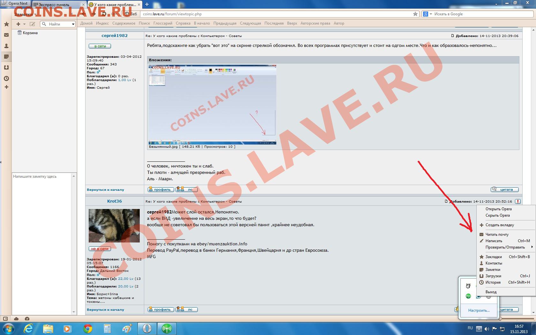Add a new panel with sidebar plus
Viewport: 536px width, 335px height.
(x=6, y=87)
